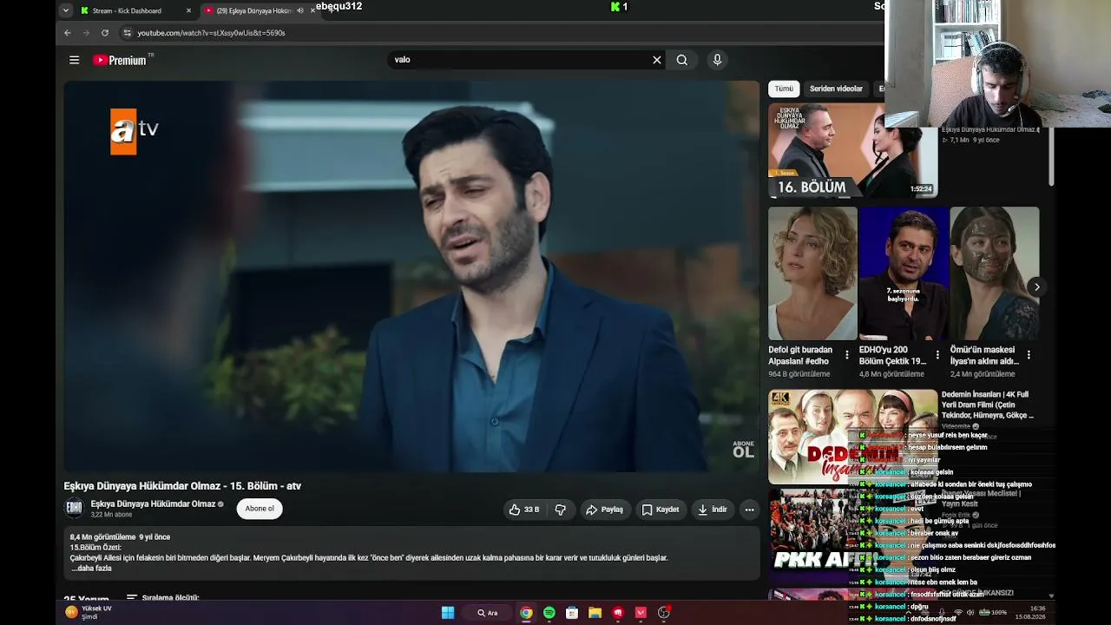Open the site info icon beside the URL
Viewport: 1111px width, 625px height.
[127, 33]
